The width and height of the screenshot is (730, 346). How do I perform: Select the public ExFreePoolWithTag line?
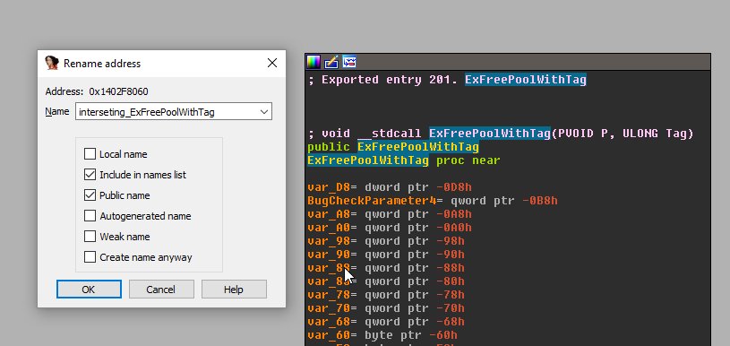[393, 147]
